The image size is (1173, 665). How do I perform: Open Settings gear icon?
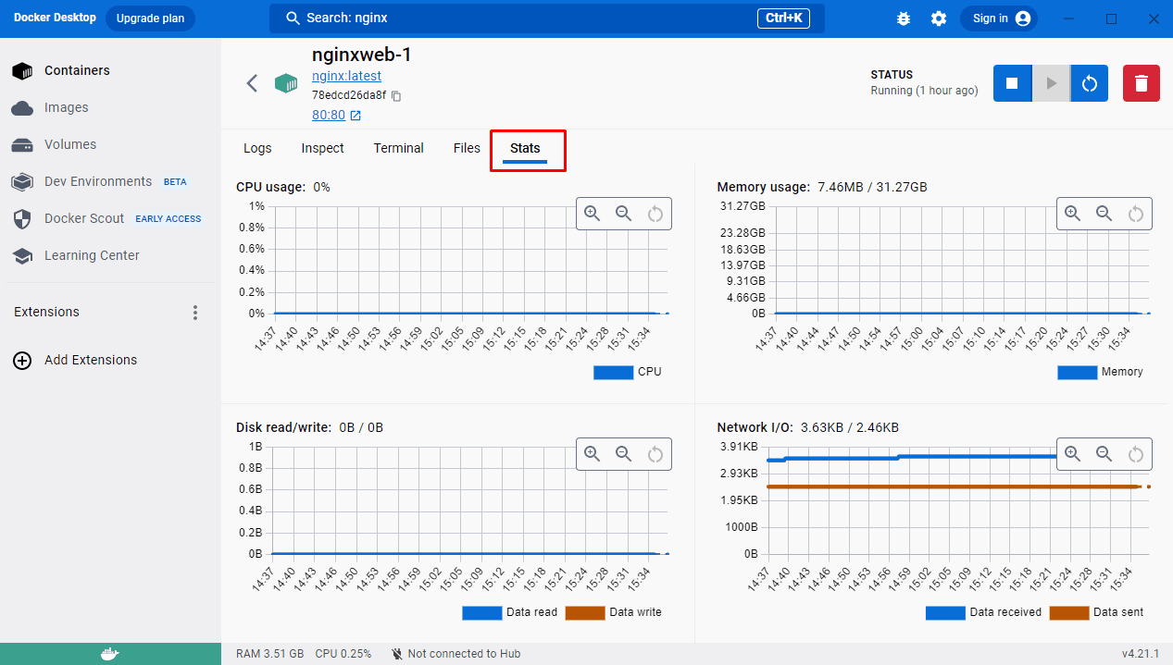(x=939, y=18)
